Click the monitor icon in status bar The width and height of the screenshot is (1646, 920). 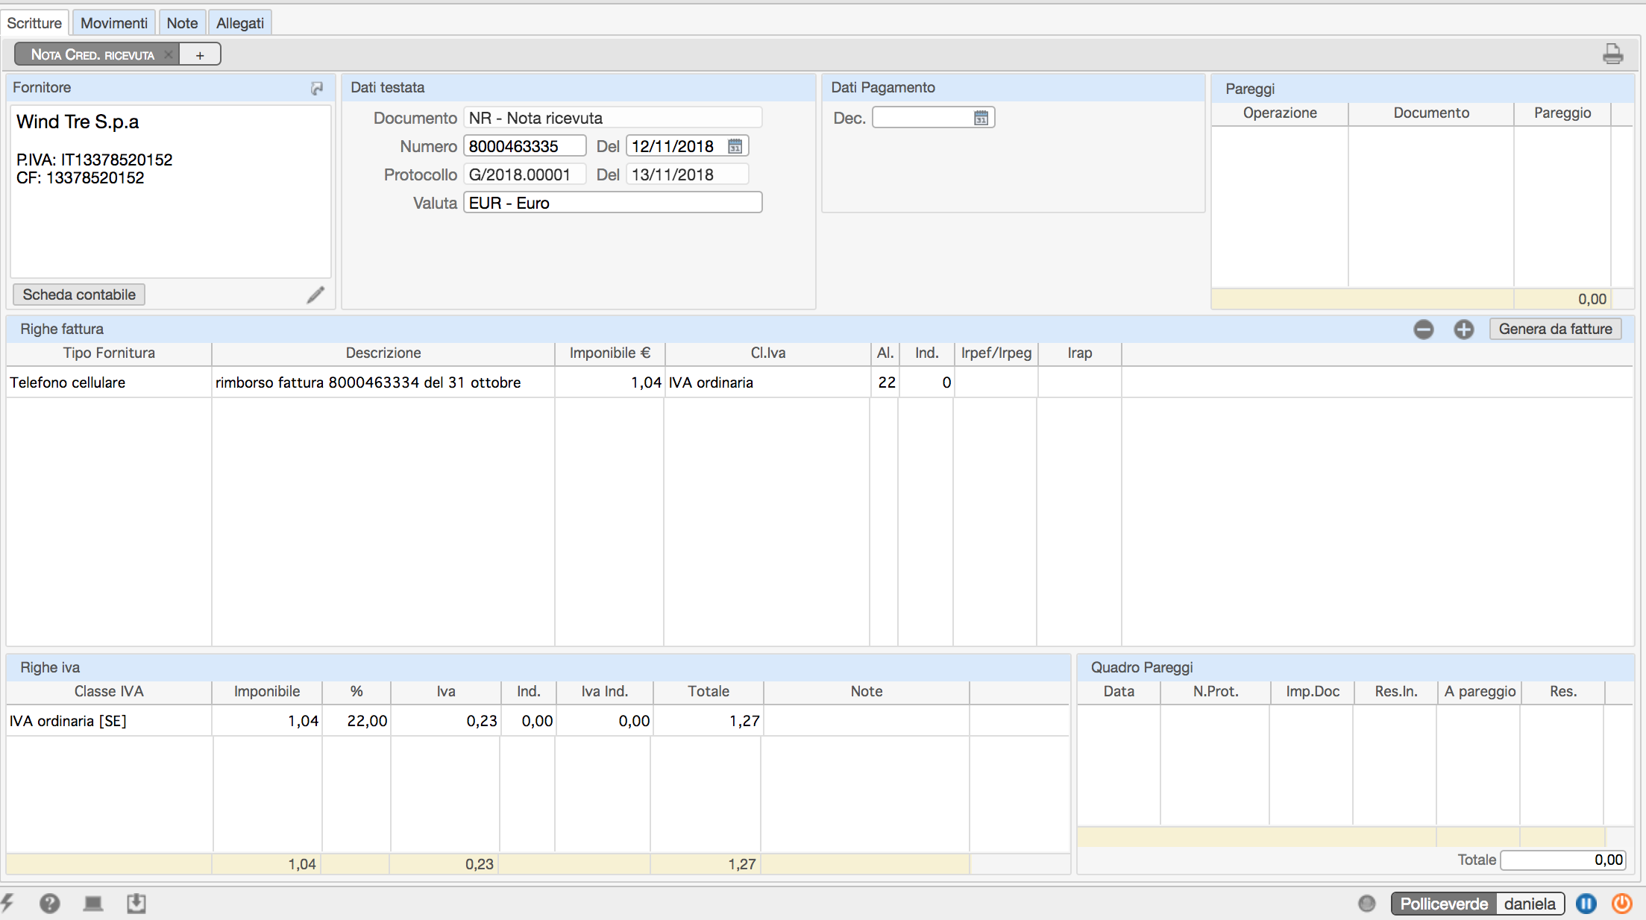[93, 904]
